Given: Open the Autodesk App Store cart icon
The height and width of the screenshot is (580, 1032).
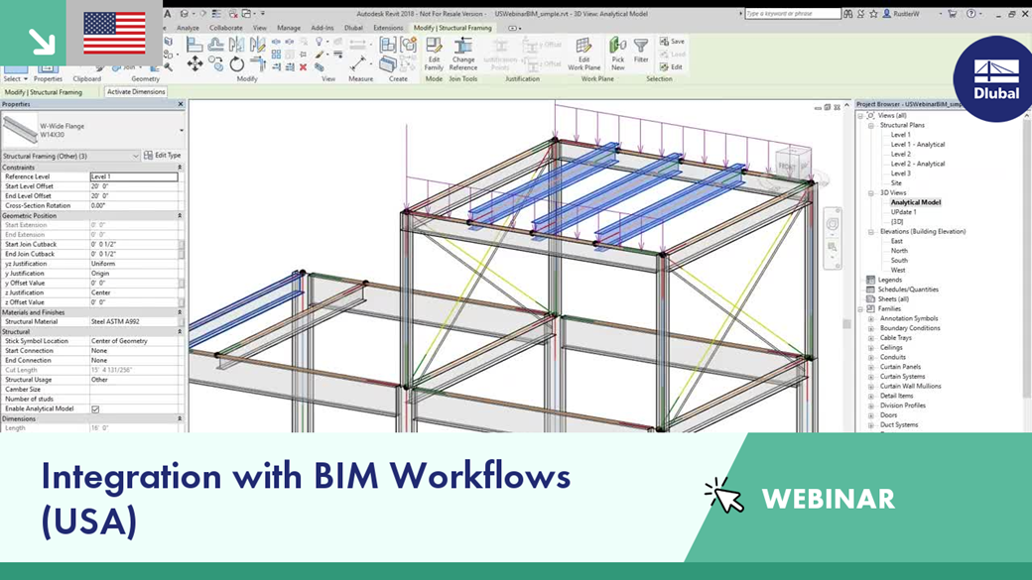Looking at the screenshot, I should click(x=952, y=14).
